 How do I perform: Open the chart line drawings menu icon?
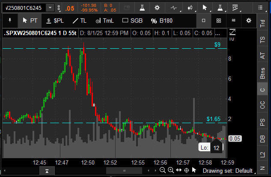click(x=235, y=8)
